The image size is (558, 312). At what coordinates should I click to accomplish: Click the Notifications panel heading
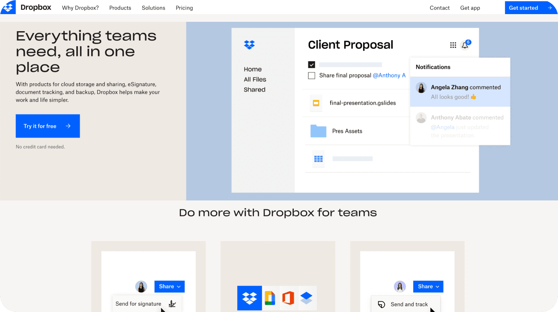tap(433, 67)
